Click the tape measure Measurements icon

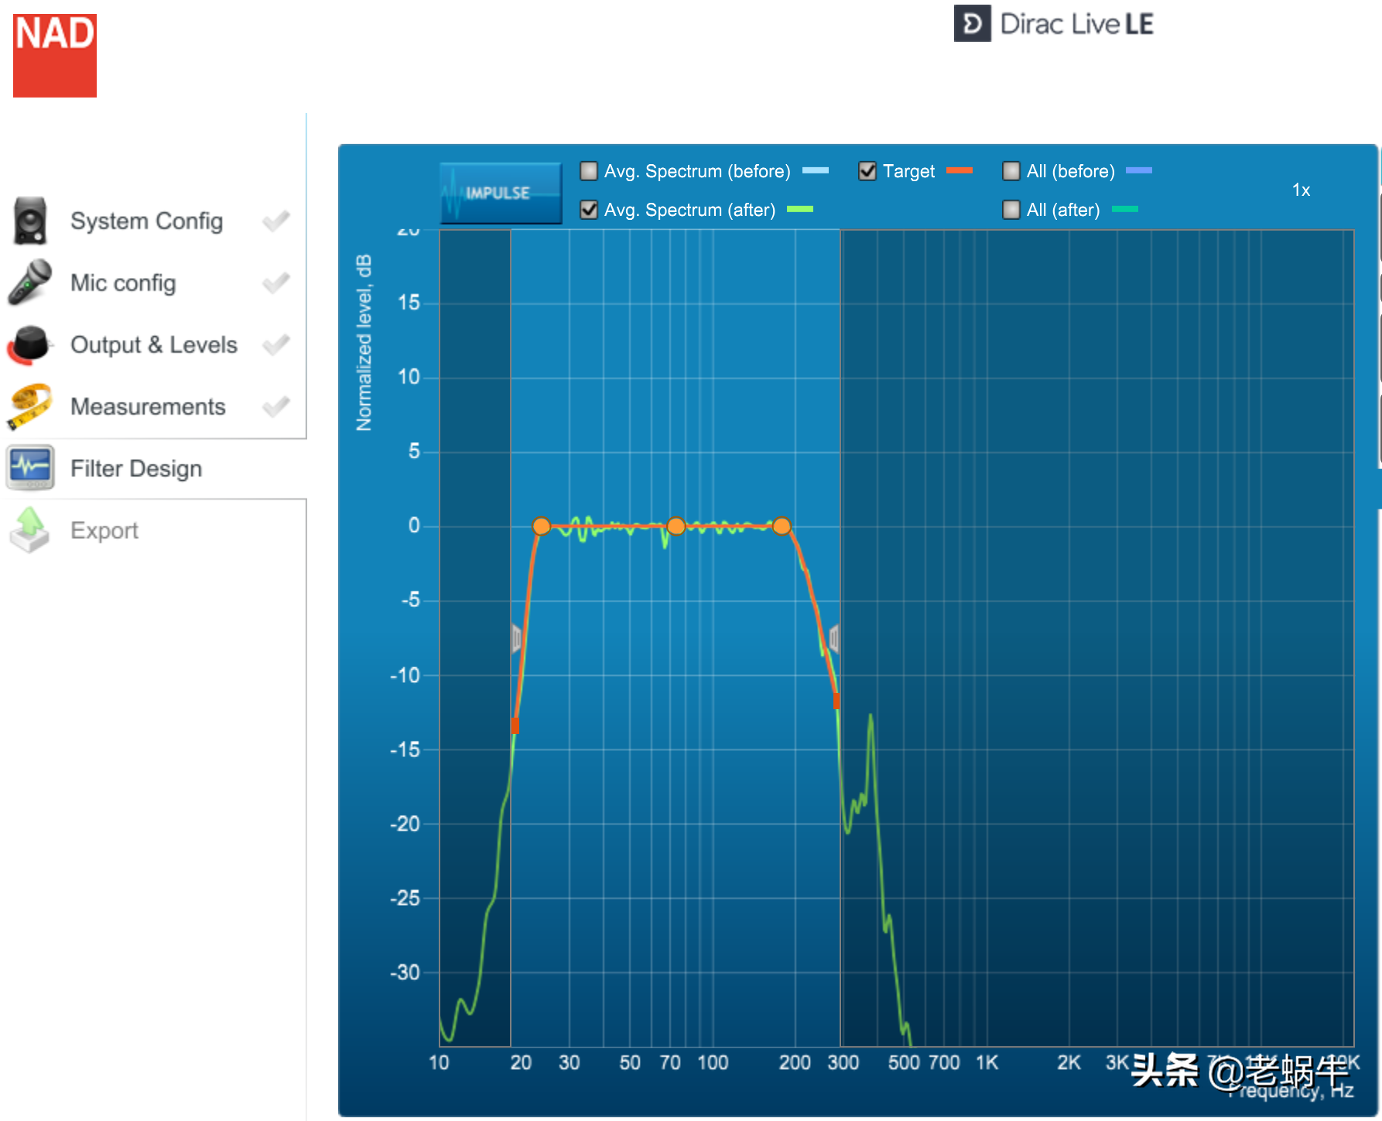point(30,406)
